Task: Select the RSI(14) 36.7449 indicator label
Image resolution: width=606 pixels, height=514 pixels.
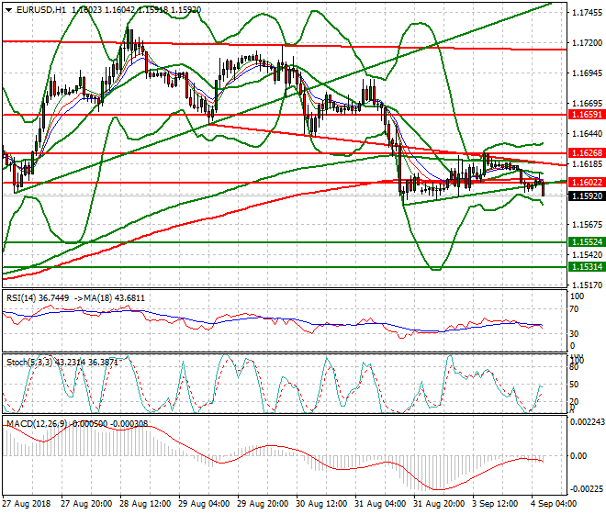Action: click(x=38, y=298)
